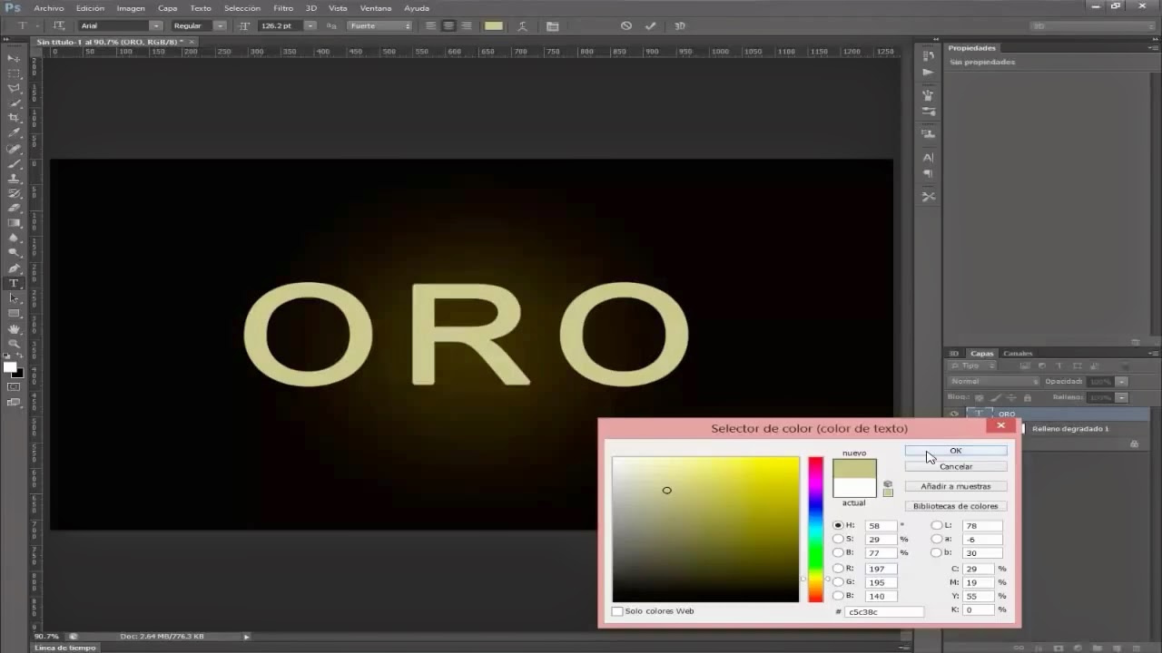The height and width of the screenshot is (653, 1162).
Task: Open the 126.2 pt font size dropdown
Action: click(310, 25)
